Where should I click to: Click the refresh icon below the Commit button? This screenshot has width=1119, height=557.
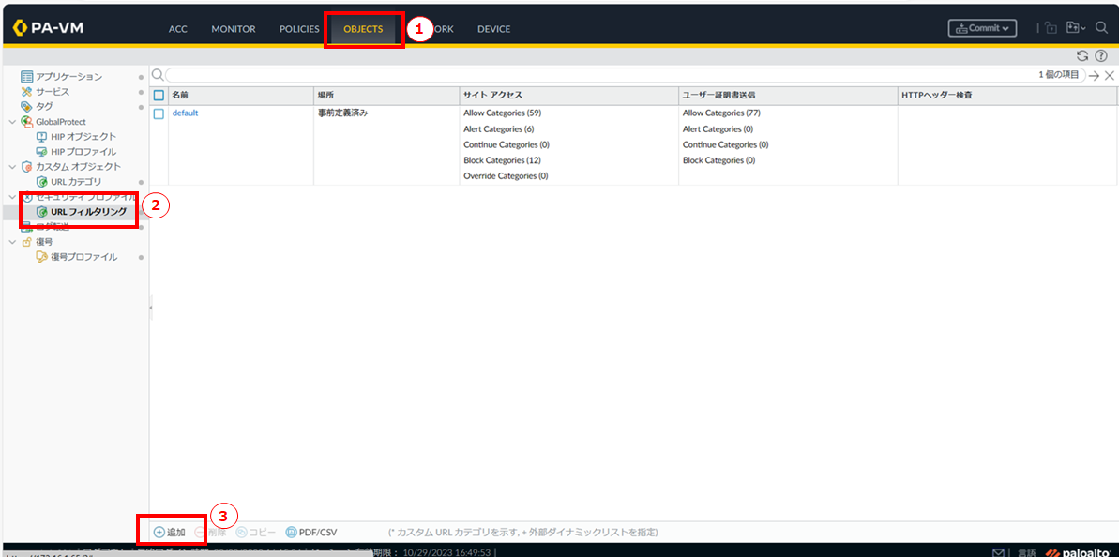tap(1081, 55)
